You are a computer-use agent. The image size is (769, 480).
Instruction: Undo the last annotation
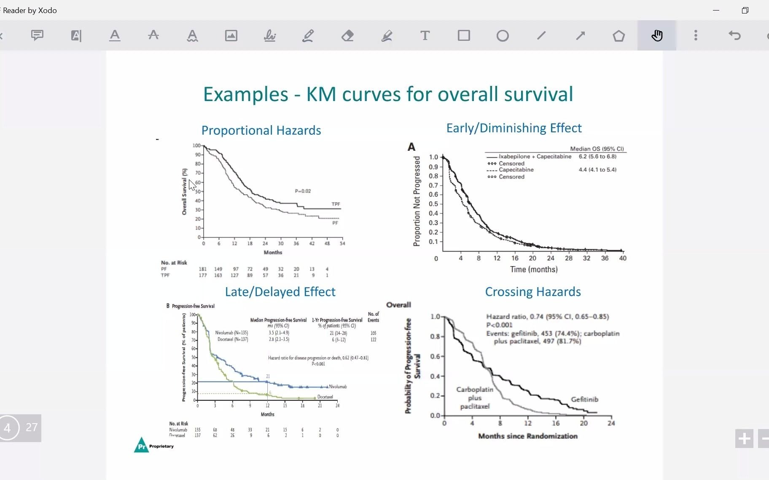point(734,35)
